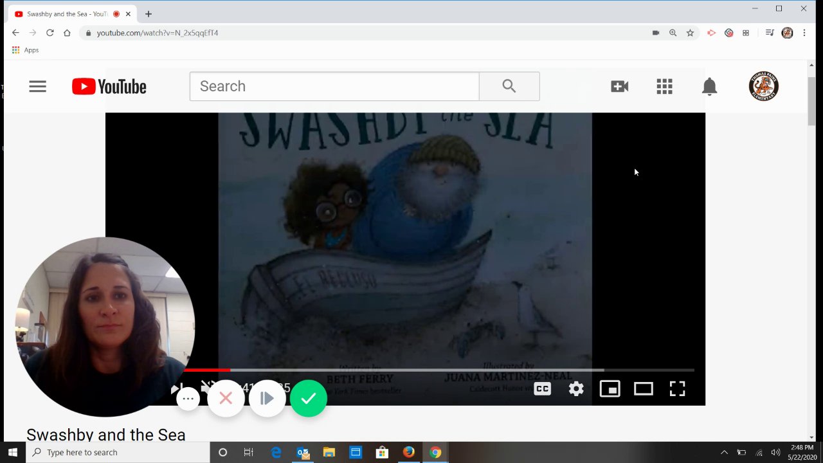The height and width of the screenshot is (463, 823).
Task: Go back to previous page
Action: coord(15,33)
